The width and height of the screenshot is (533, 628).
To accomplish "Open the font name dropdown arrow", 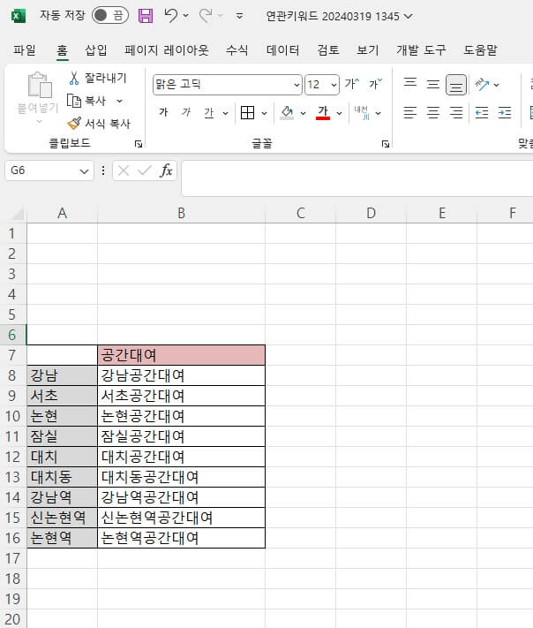I will pos(297,85).
